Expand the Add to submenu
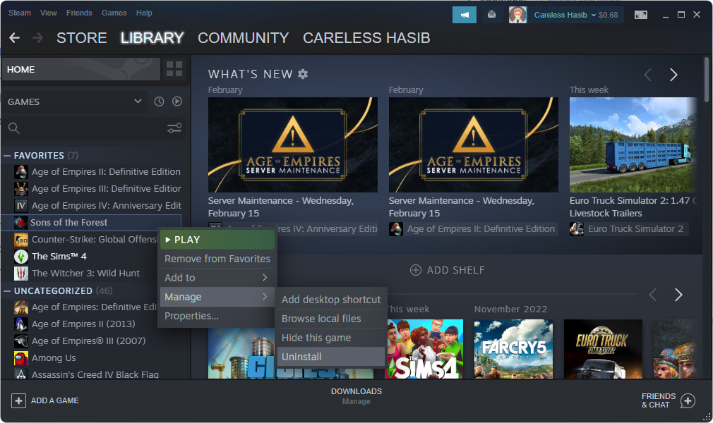This screenshot has height=423, width=713. 217,278
